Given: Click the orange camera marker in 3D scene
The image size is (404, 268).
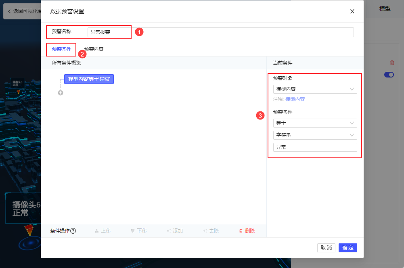Looking at the screenshot, I should point(29,230).
